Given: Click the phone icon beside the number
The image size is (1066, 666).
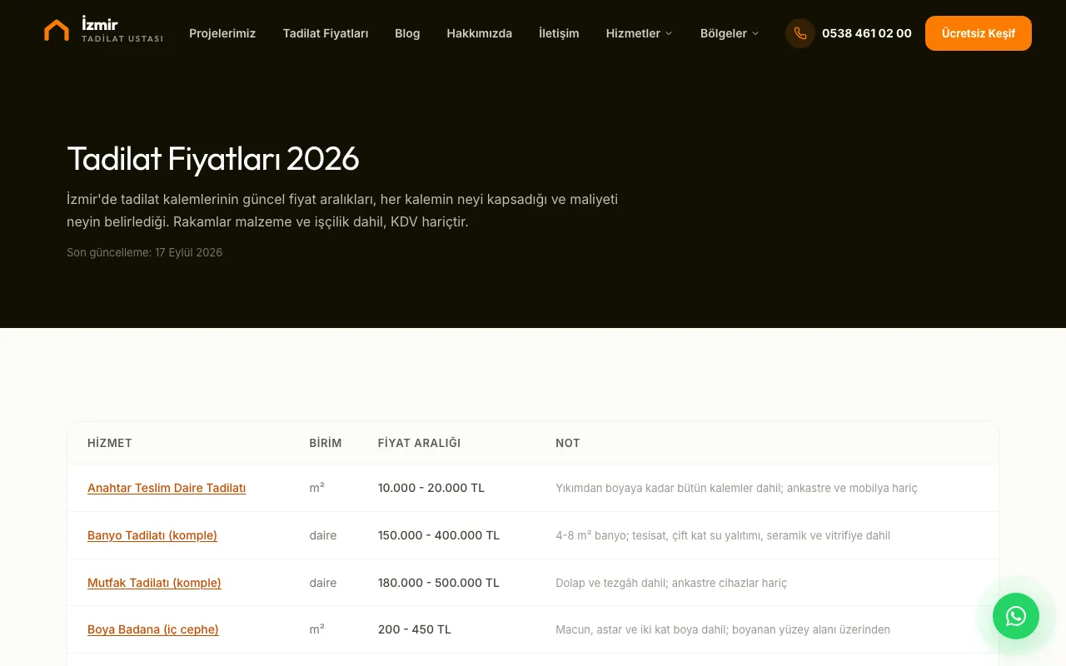Looking at the screenshot, I should pos(800,33).
